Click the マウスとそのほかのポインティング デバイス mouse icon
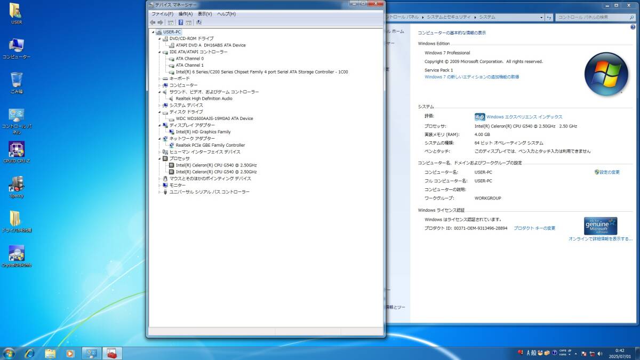Image resolution: width=640 pixels, height=360 pixels. [165, 179]
